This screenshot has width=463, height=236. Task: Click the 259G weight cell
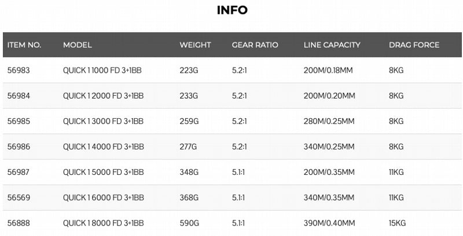point(189,121)
